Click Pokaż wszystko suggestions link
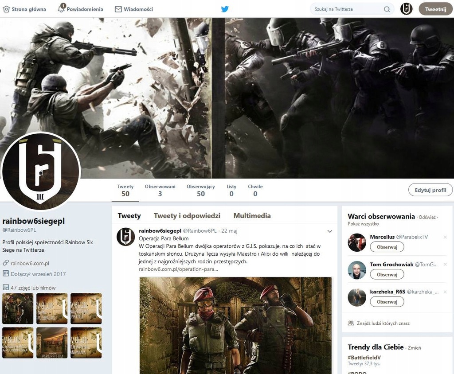454x374 pixels. click(x=363, y=224)
